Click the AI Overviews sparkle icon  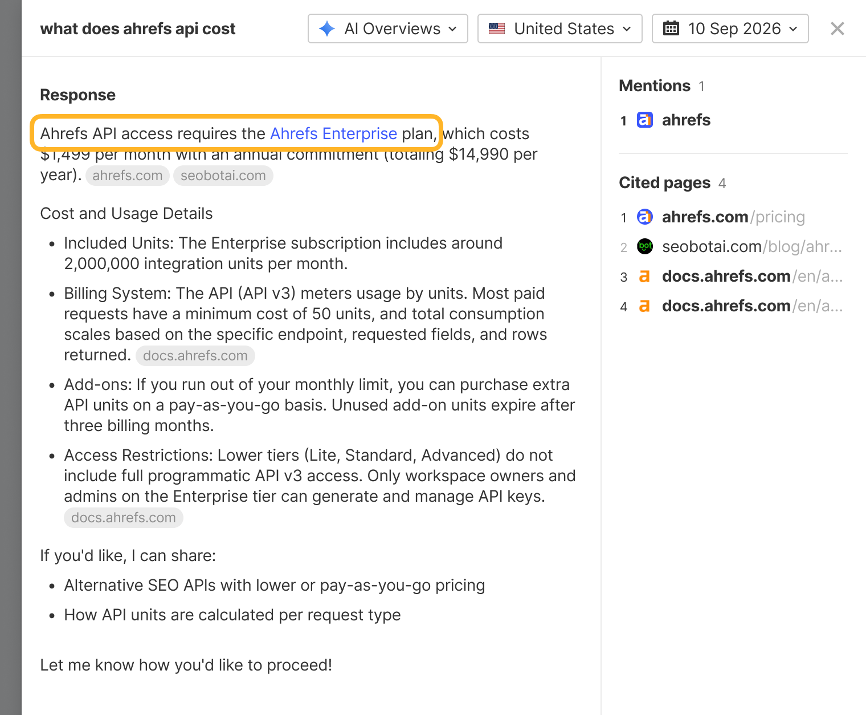click(327, 29)
